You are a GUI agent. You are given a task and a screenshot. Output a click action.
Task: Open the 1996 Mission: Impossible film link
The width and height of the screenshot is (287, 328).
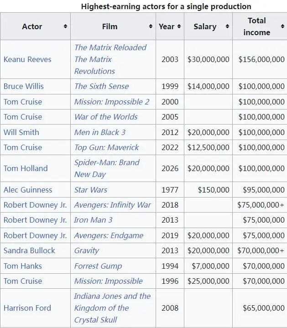(x=108, y=281)
